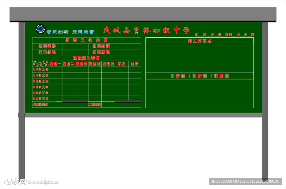Click the 庆城县贾桥初级中学 title
This screenshot has width=286, height=189.
coord(146,30)
